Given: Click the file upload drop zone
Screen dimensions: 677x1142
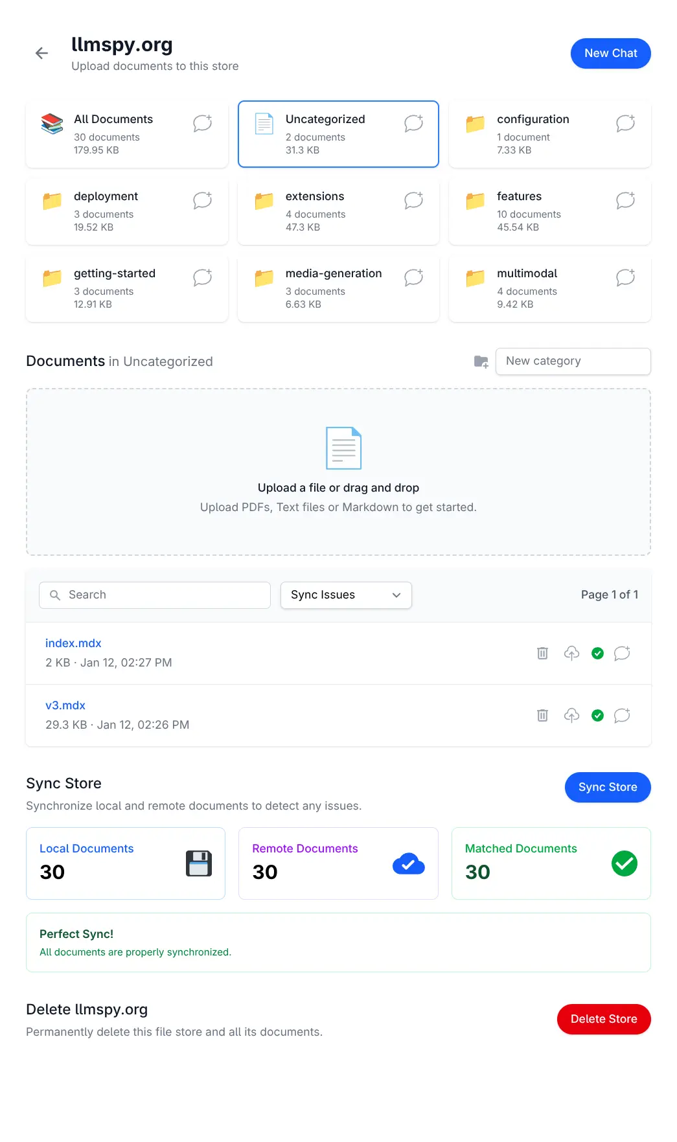Looking at the screenshot, I should click(x=338, y=472).
